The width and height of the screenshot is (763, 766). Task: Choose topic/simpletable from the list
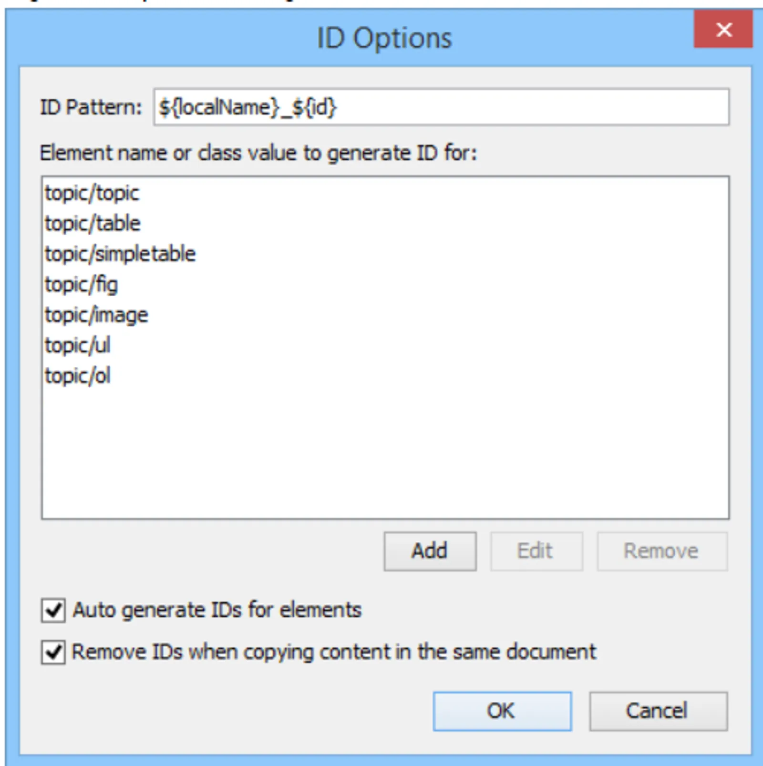[x=120, y=254]
